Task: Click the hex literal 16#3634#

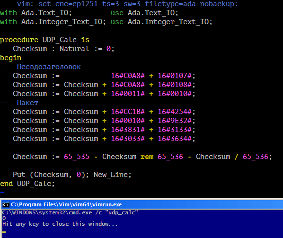Action: coord(175,139)
